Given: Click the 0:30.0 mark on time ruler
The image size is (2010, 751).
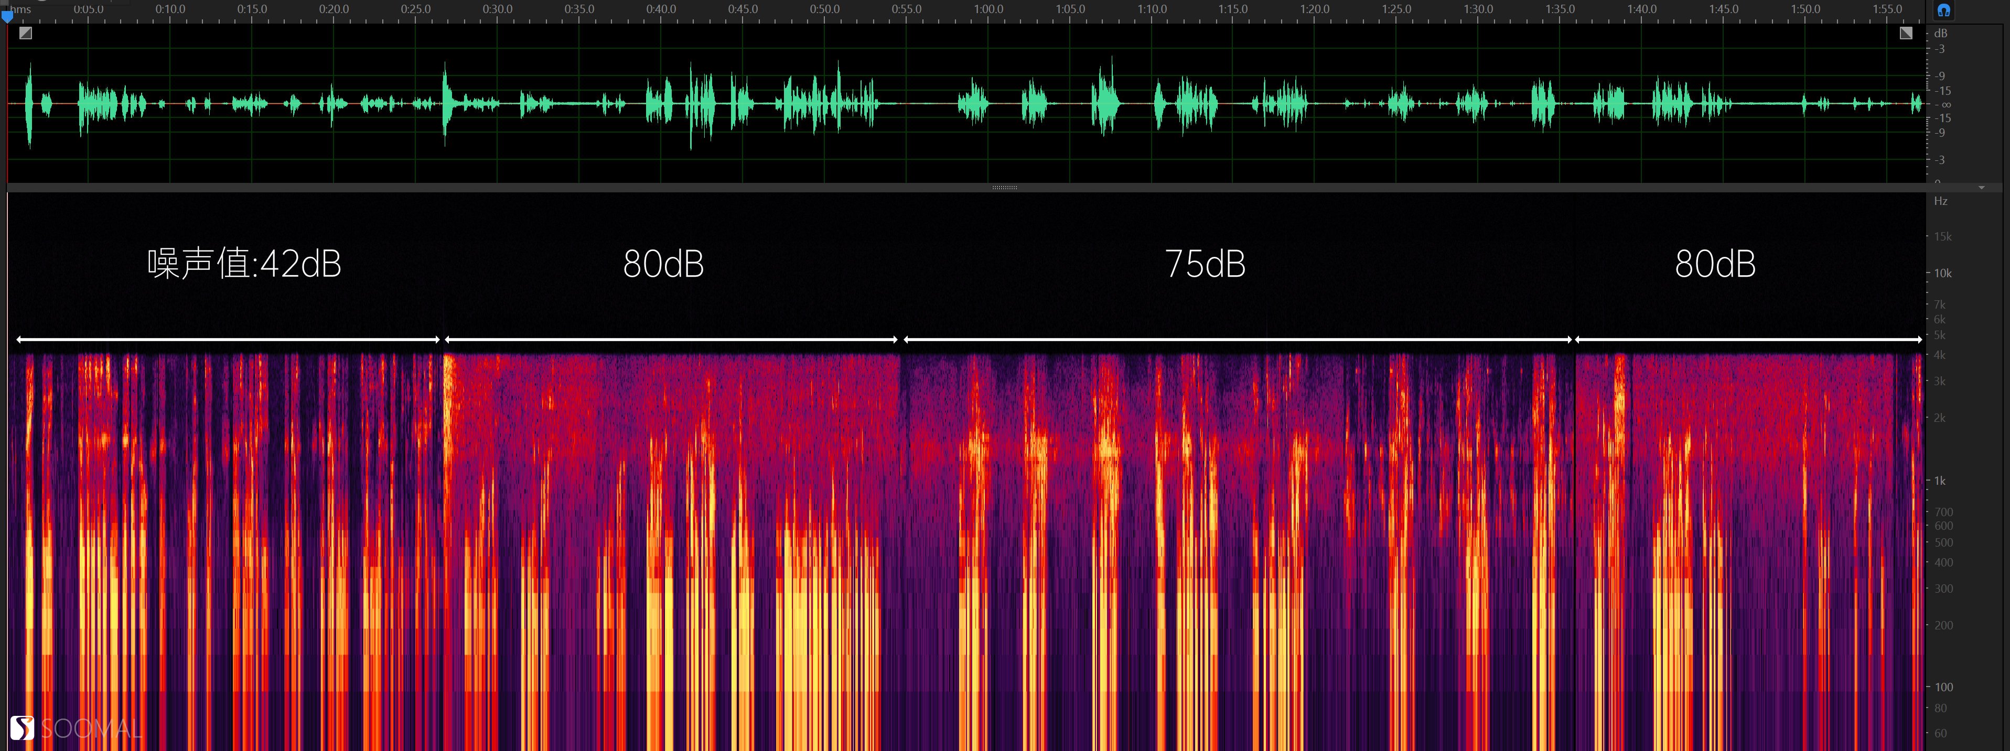Looking at the screenshot, I should coord(497,9).
